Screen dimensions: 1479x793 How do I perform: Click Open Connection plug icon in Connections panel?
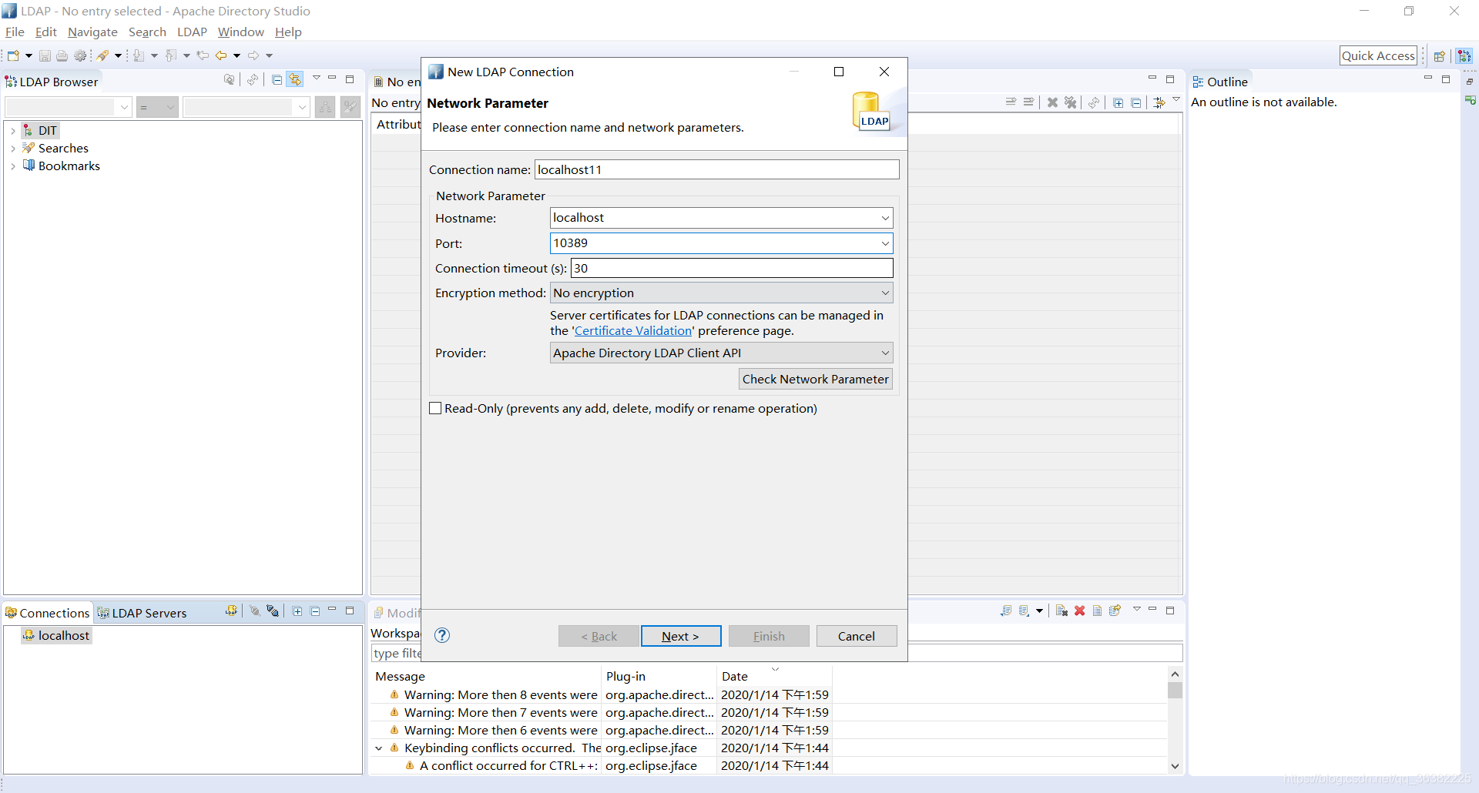pyautogui.click(x=254, y=611)
